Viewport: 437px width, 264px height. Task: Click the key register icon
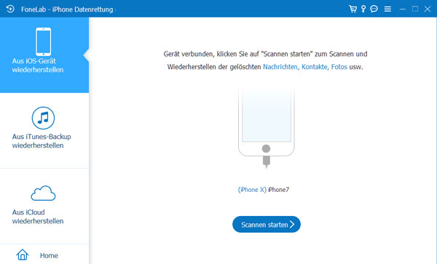click(x=363, y=9)
